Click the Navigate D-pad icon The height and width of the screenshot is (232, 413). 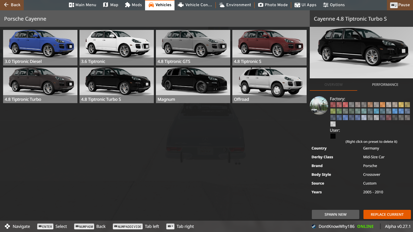click(7, 226)
